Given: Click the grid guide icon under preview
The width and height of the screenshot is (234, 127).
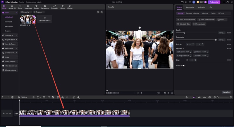Looking at the screenshot, I should (x=168, y=93).
